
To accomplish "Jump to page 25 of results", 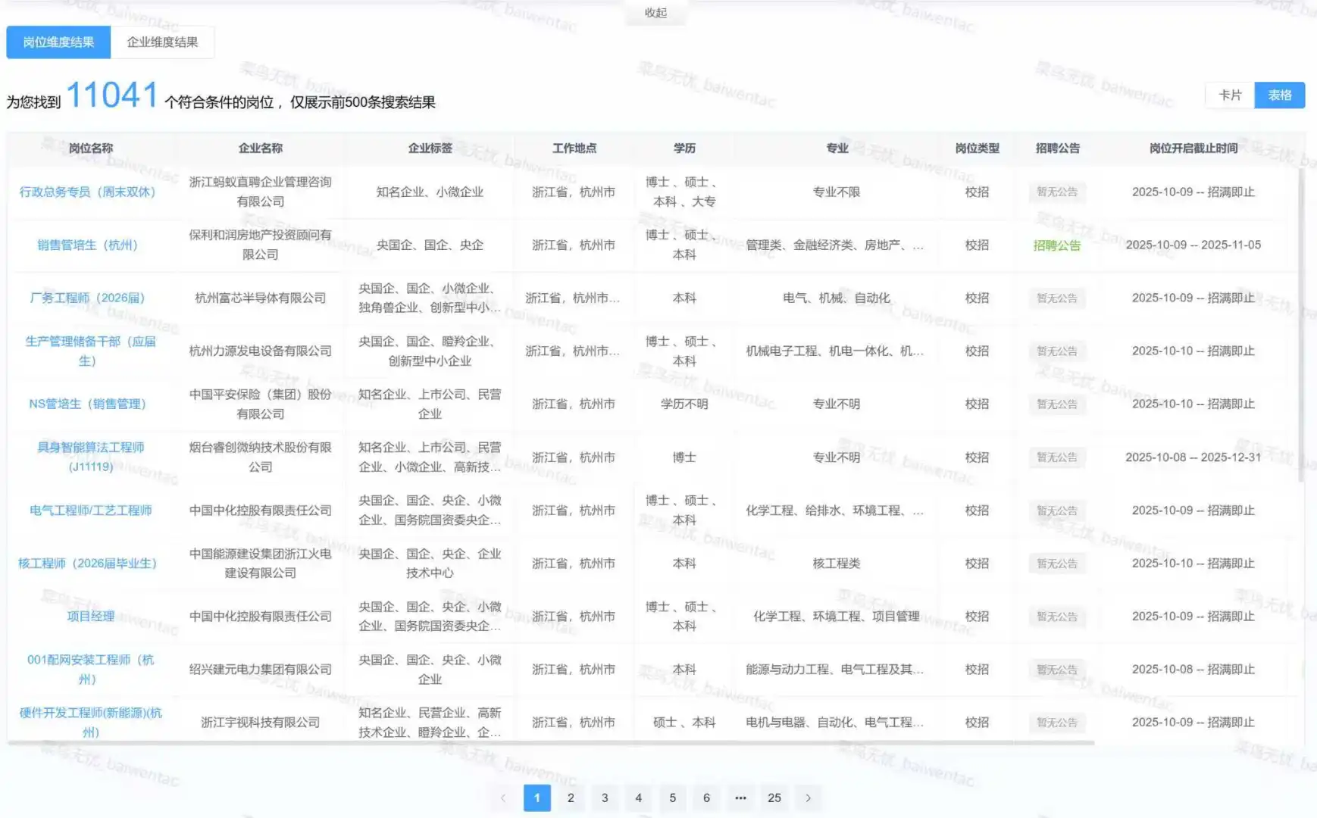I will (774, 798).
